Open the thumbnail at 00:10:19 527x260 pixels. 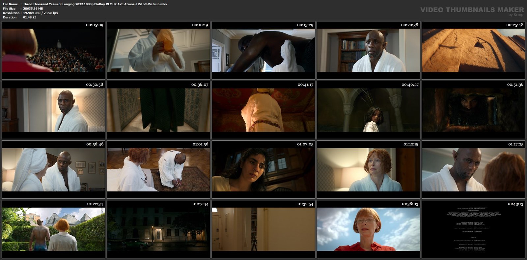click(x=158, y=50)
